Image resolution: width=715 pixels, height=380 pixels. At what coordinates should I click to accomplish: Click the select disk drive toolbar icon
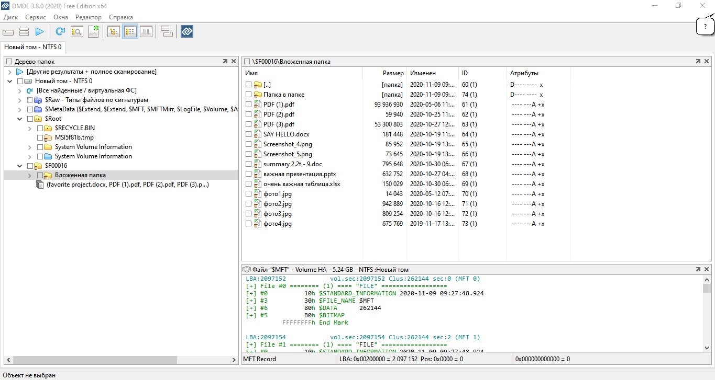(x=8, y=32)
